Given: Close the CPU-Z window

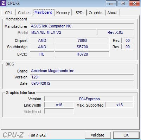Looking at the screenshot, I should (134, 3).
